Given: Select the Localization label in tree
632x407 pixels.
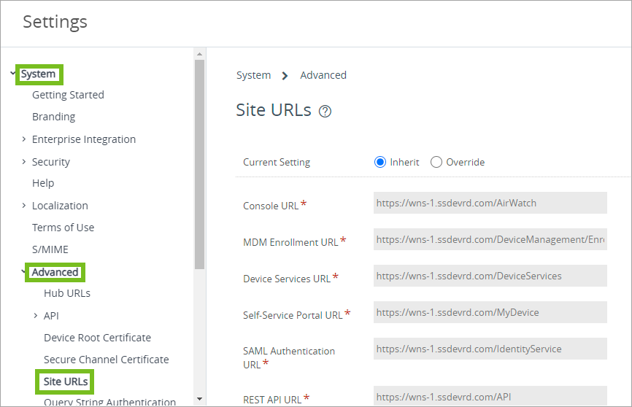Looking at the screenshot, I should click(x=60, y=206).
